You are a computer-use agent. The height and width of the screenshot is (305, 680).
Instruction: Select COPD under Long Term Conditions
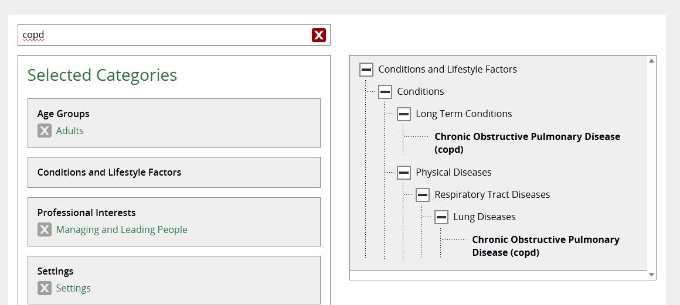(x=526, y=143)
